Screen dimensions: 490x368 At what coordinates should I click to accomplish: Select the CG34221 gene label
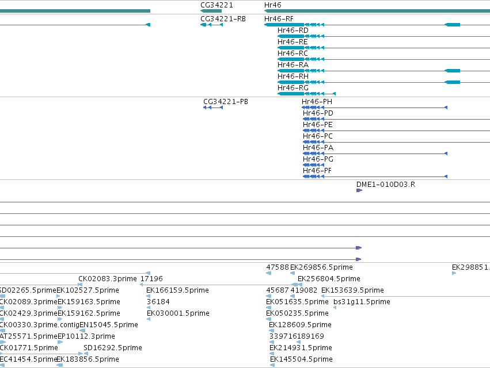216,5
